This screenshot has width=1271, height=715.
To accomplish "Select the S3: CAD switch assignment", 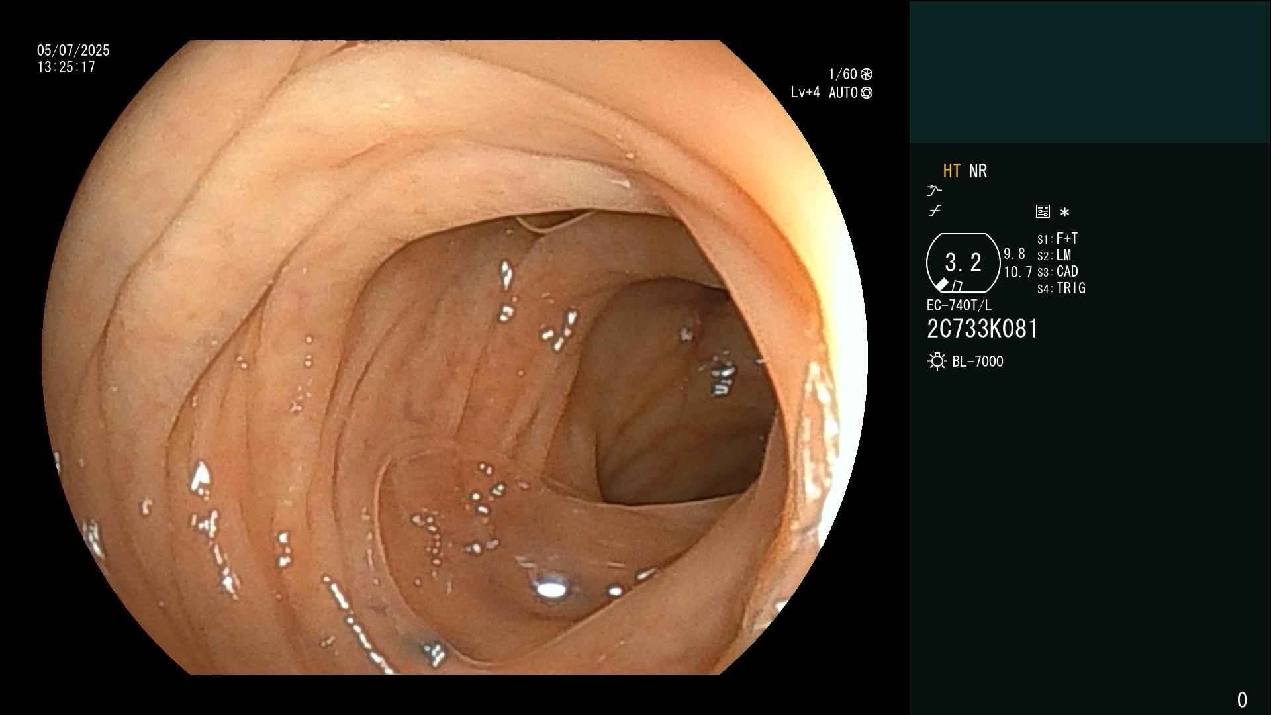I will pyautogui.click(x=1057, y=271).
